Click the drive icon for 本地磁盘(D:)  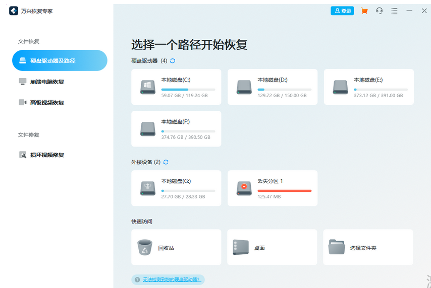pos(244,87)
